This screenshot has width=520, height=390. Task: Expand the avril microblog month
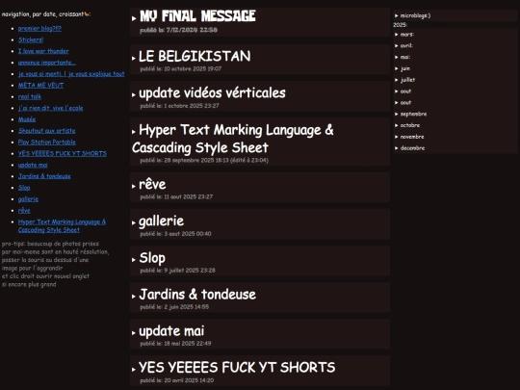(x=403, y=46)
